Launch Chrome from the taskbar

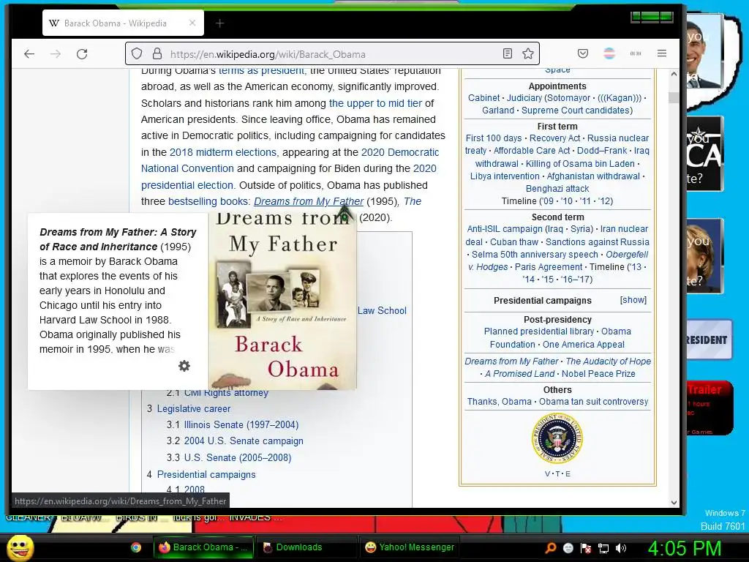coord(136,547)
